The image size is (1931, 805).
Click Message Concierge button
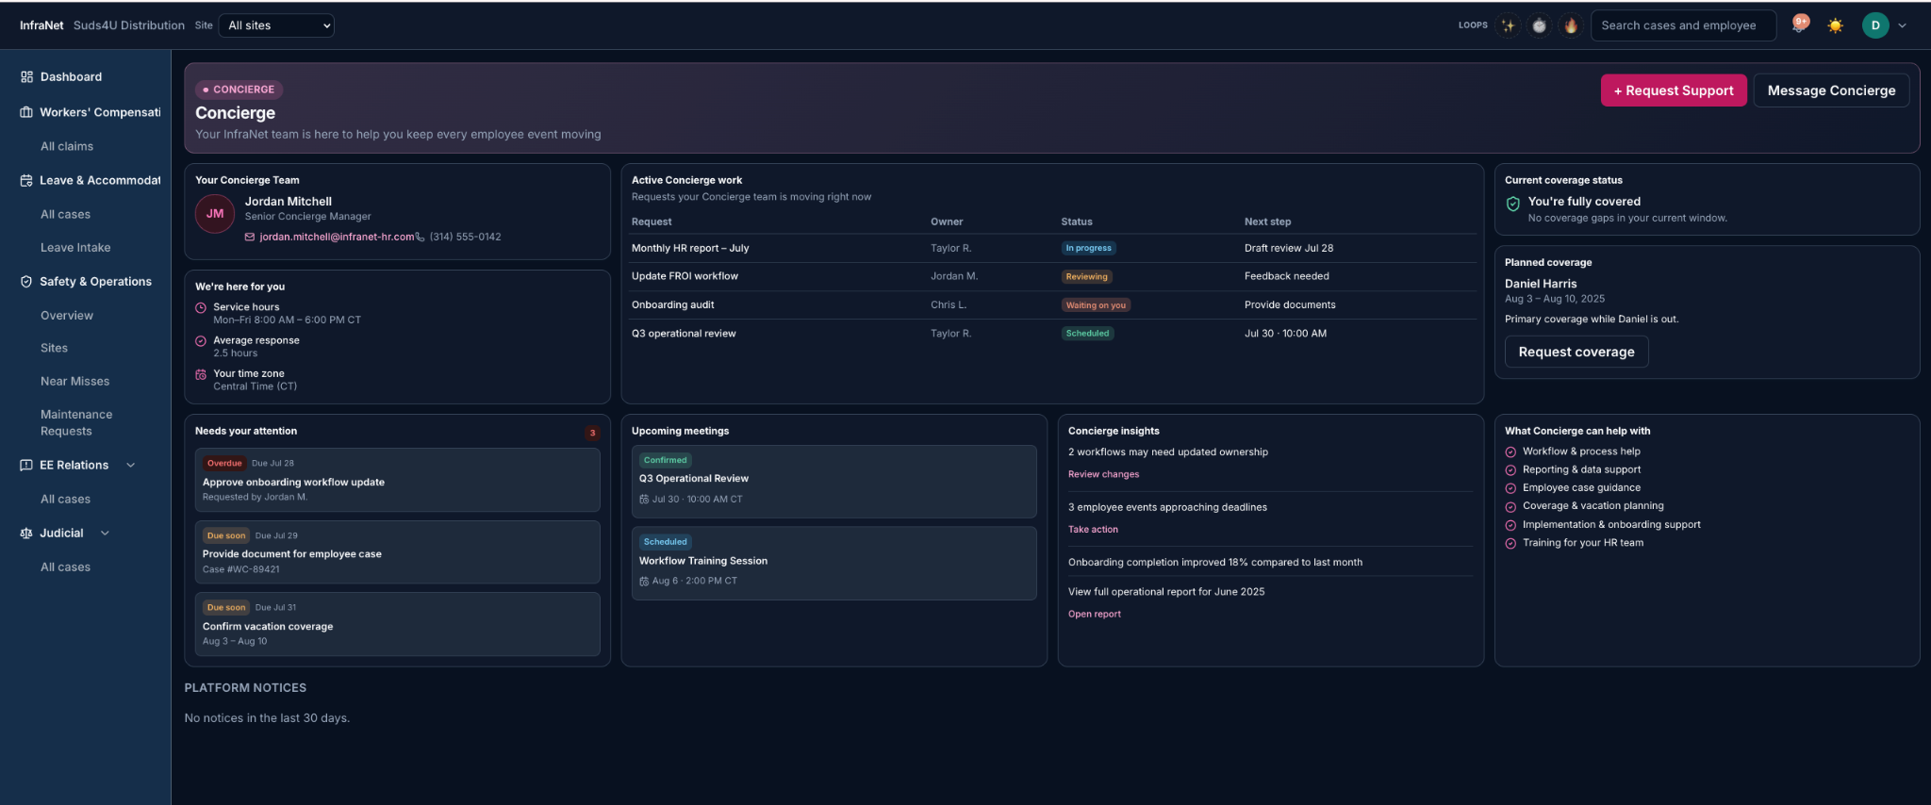[1831, 90]
